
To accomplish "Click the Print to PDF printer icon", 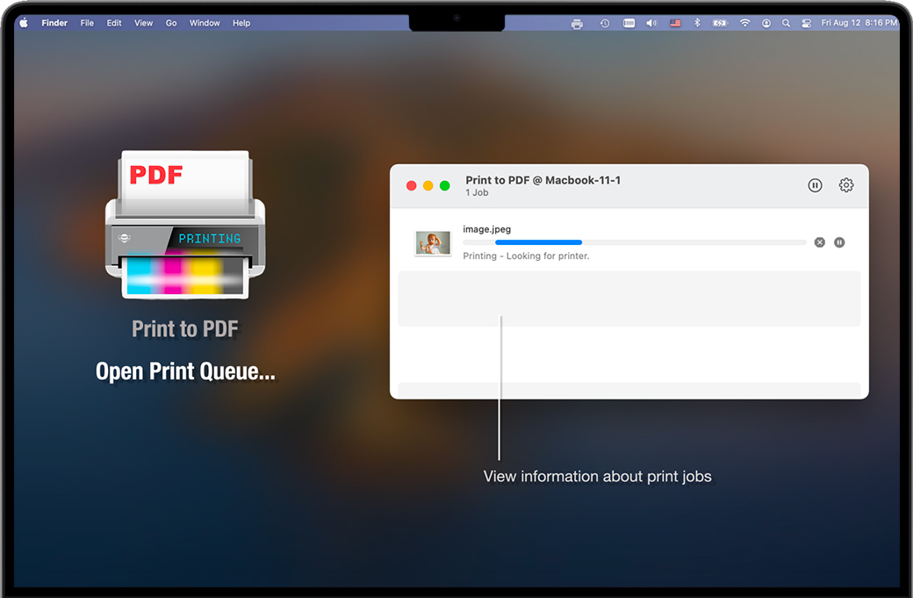I will pos(185,226).
